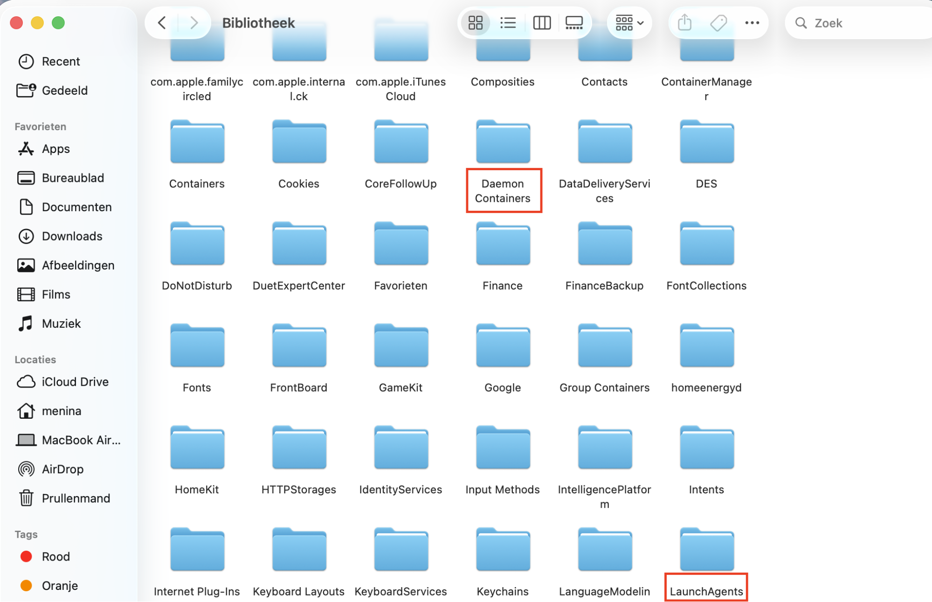Open the more actions ellipsis menu
Image resolution: width=932 pixels, height=602 pixels.
coord(752,22)
